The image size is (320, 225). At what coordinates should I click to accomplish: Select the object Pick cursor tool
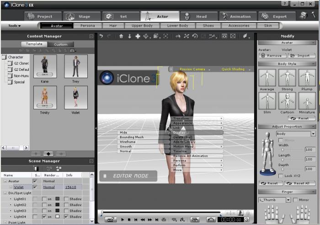pos(178,36)
